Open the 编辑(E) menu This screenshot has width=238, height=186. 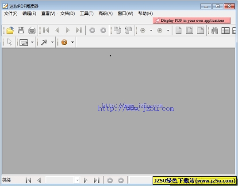29,14
